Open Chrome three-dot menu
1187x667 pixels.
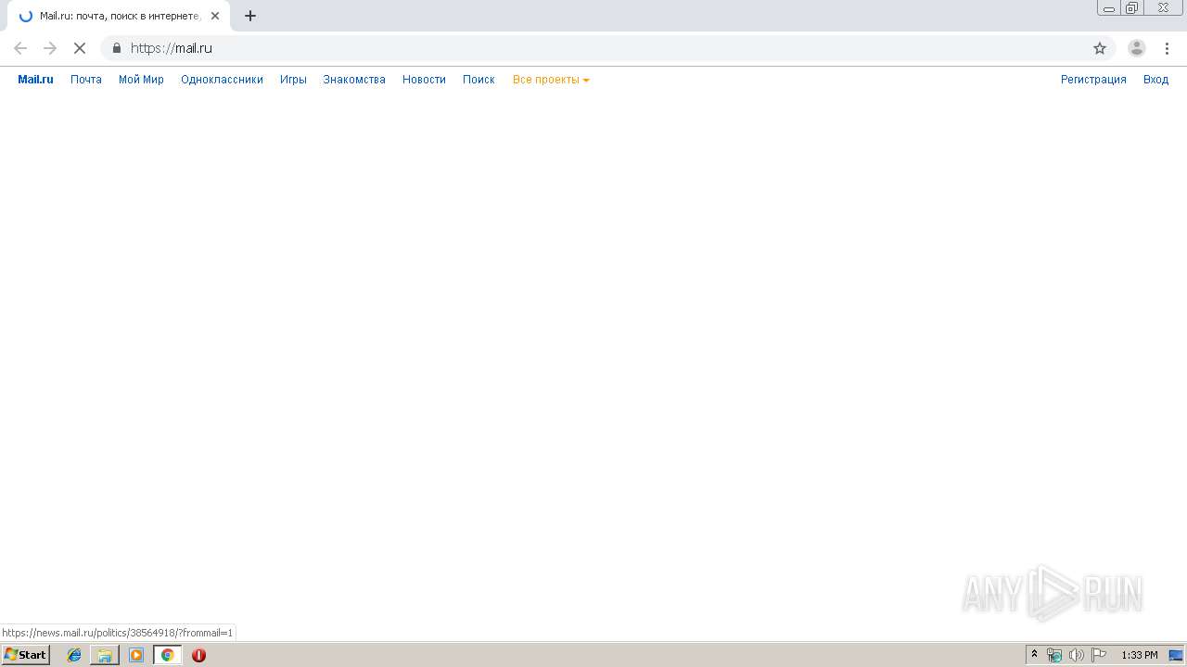(x=1168, y=48)
